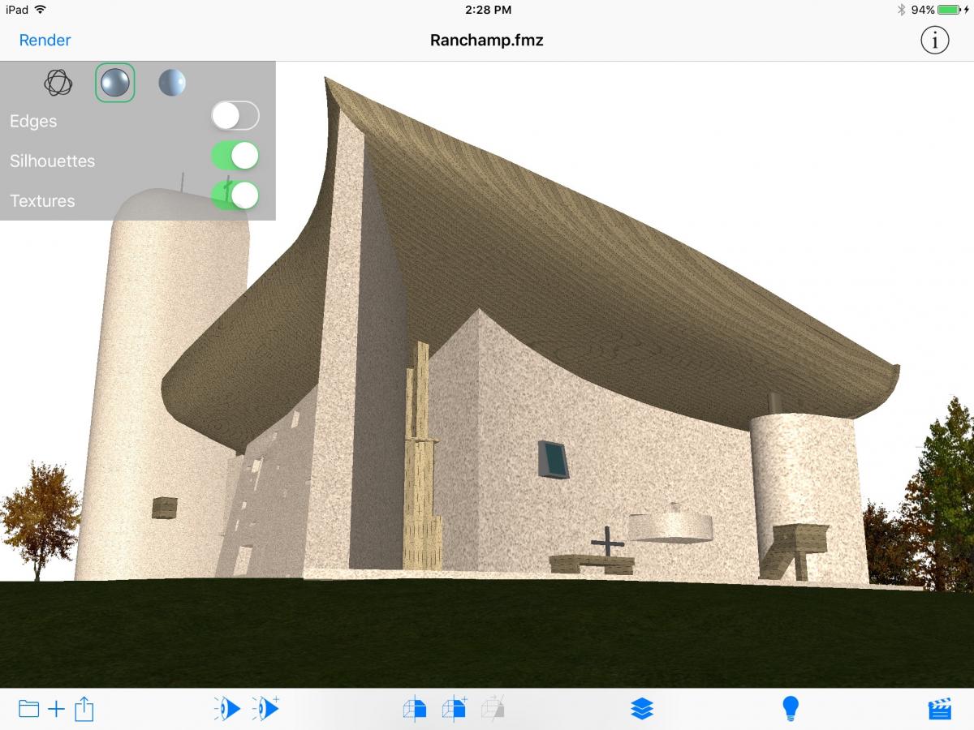Image resolution: width=974 pixels, height=730 pixels.
Task: Tap the Bluetooth status icon
Action: tap(901, 10)
